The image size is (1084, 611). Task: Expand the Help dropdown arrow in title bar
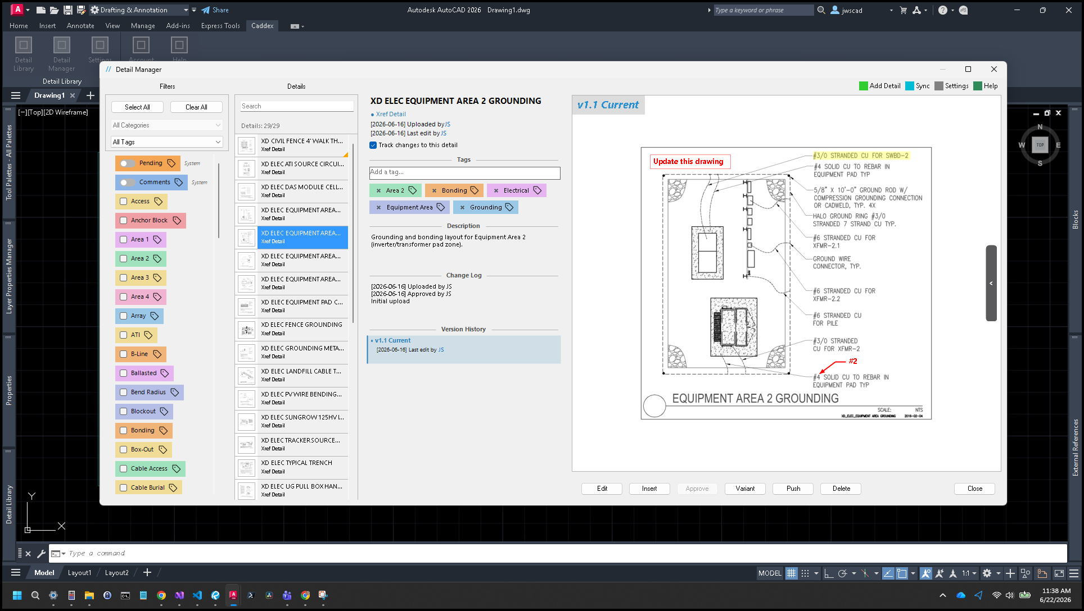[952, 10]
